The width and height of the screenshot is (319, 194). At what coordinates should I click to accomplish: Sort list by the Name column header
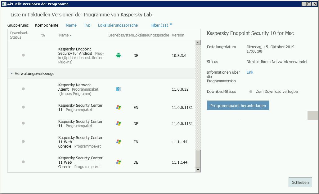[65, 35]
